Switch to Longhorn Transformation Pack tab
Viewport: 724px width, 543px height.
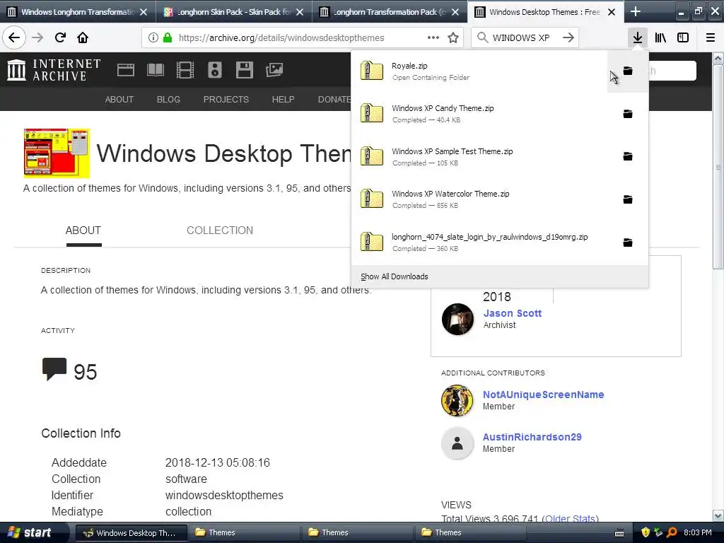(390, 11)
